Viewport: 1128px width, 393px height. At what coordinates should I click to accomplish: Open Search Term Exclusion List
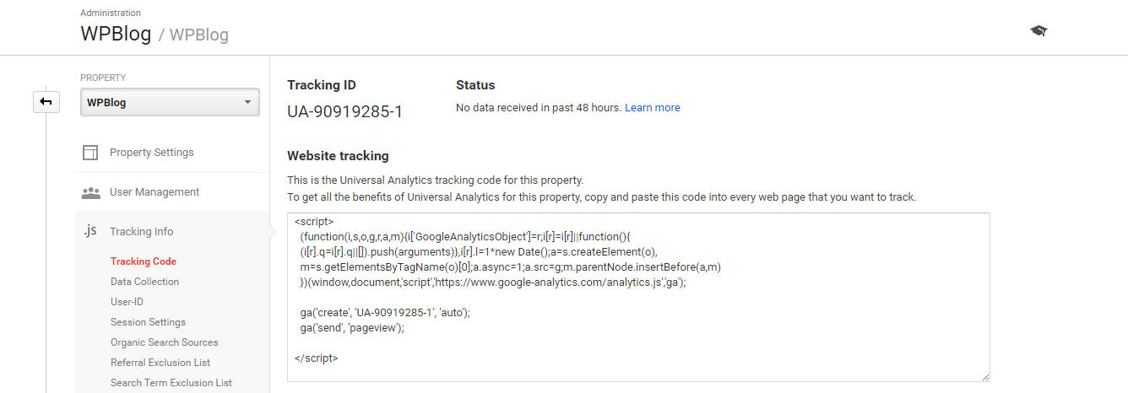171,383
